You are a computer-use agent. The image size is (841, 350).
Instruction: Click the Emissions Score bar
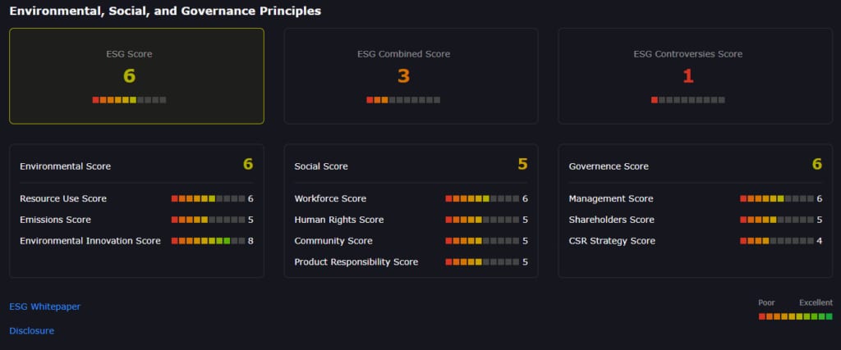pos(208,220)
